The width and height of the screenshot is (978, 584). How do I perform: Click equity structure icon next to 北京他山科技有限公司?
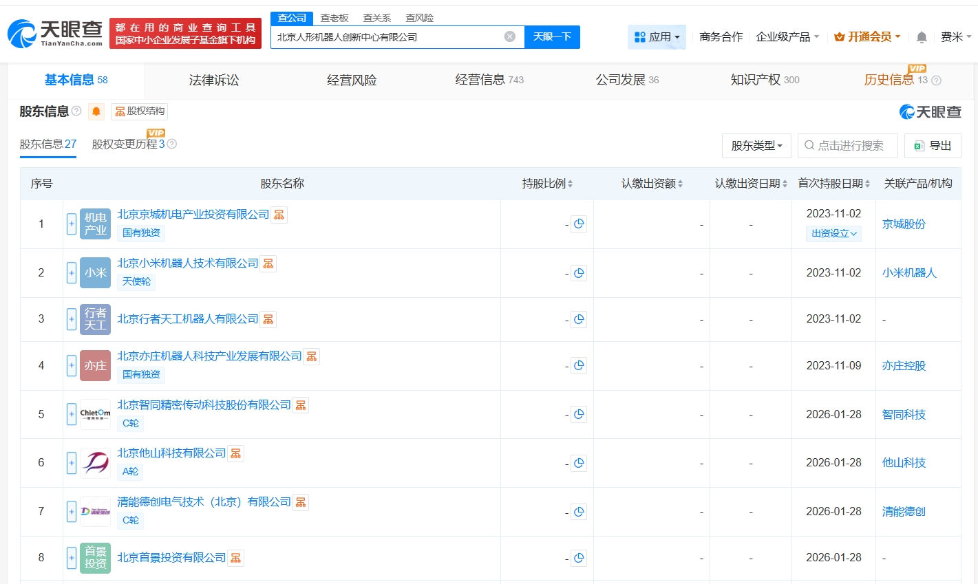pyautogui.click(x=236, y=453)
